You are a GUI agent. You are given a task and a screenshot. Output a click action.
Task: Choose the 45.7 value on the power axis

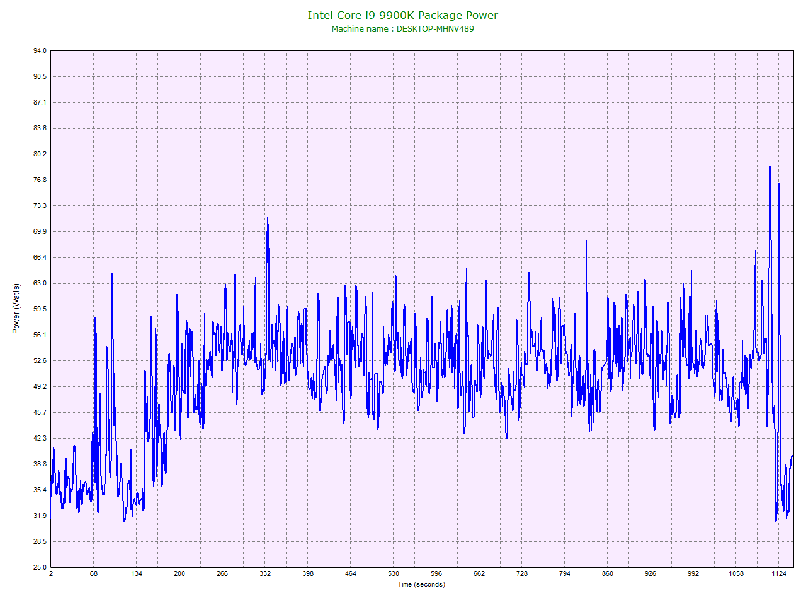[x=40, y=413]
